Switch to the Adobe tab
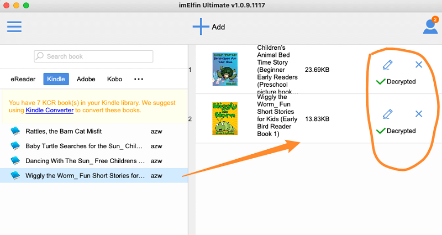Image resolution: width=442 pixels, height=235 pixels. (x=86, y=79)
